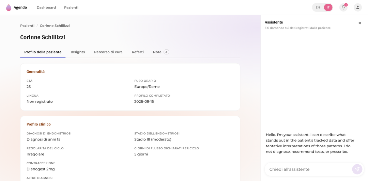Click the Agendo brand name
Viewport: 368px width, 181px height.
tap(20, 7)
